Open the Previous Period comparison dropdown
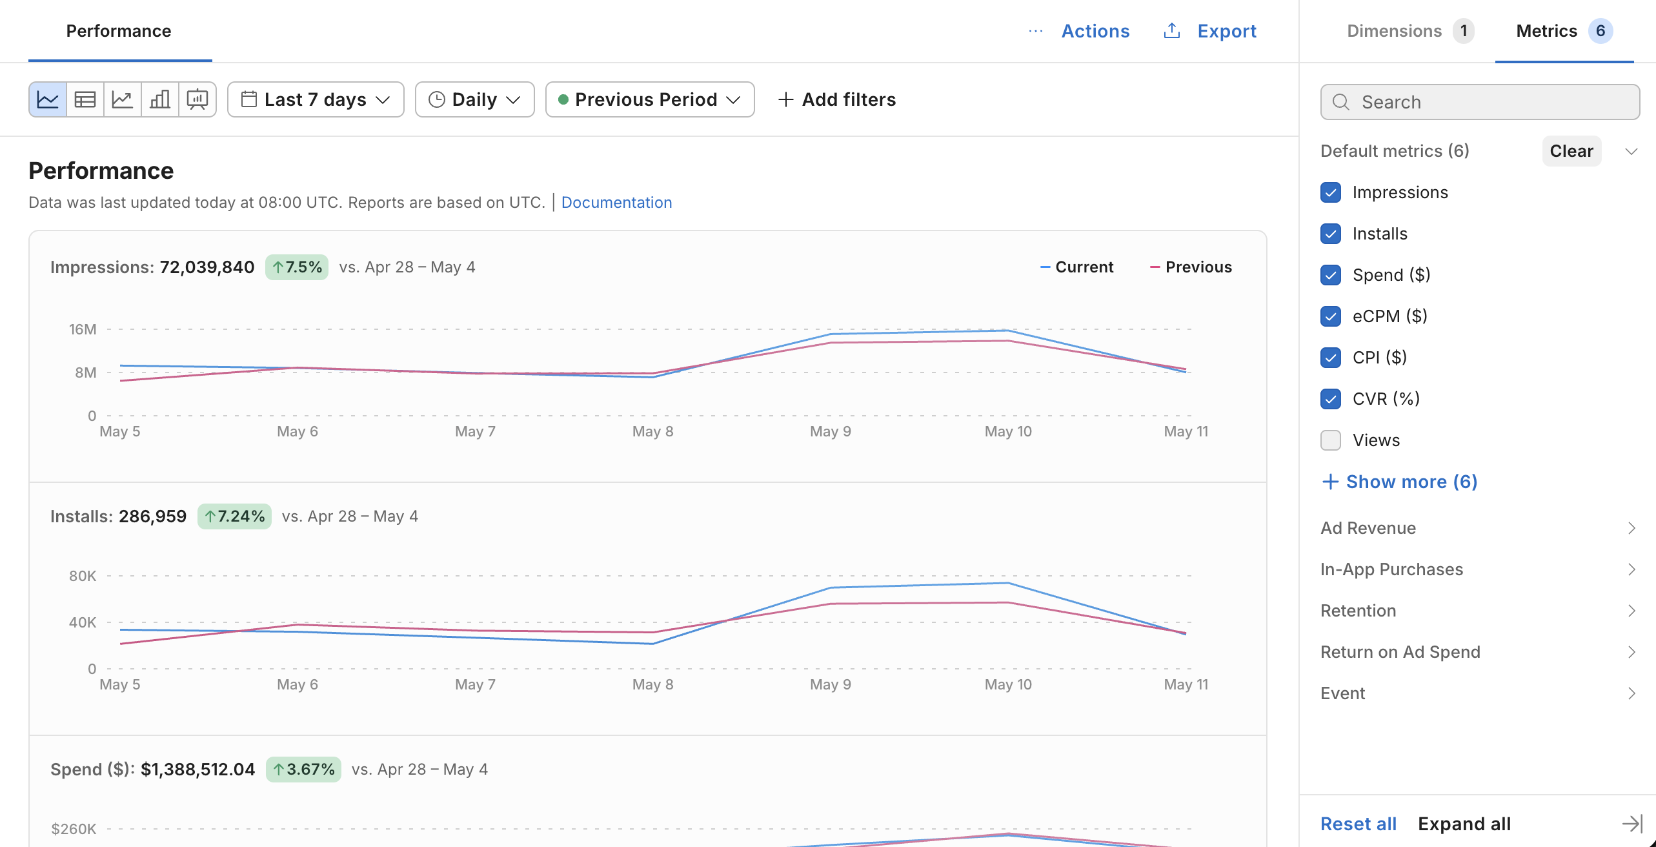This screenshot has height=847, width=1656. tap(650, 99)
